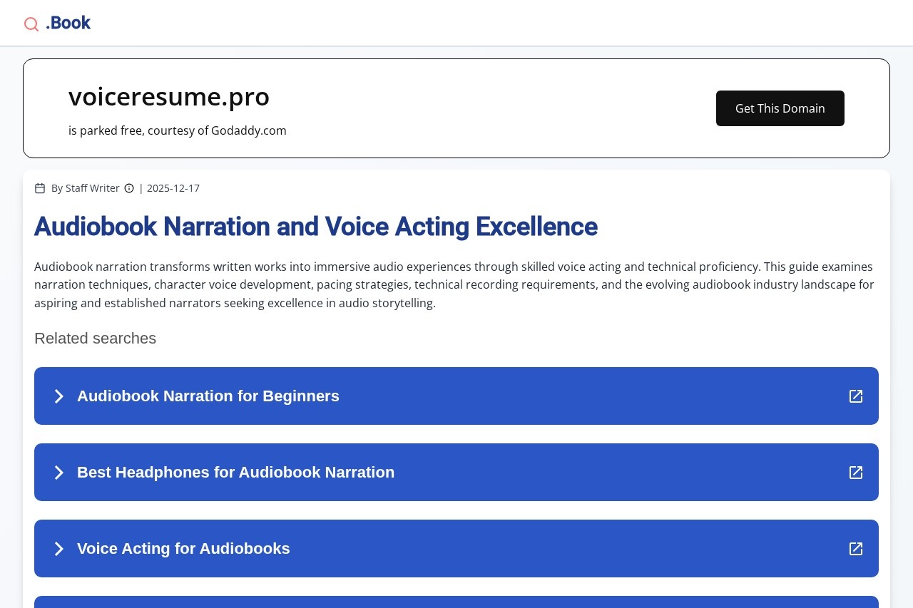Open the Best Headphones for Audiobook Narration search
Viewport: 913px width, 608px height.
coord(235,472)
